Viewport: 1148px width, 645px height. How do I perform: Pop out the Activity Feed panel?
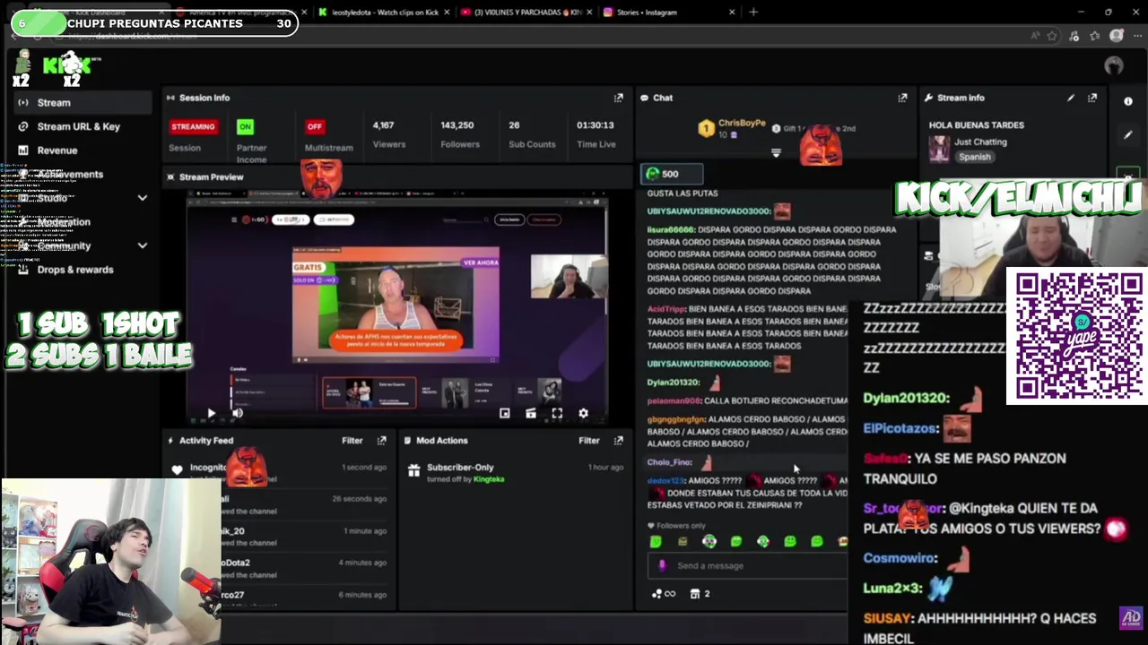point(381,440)
